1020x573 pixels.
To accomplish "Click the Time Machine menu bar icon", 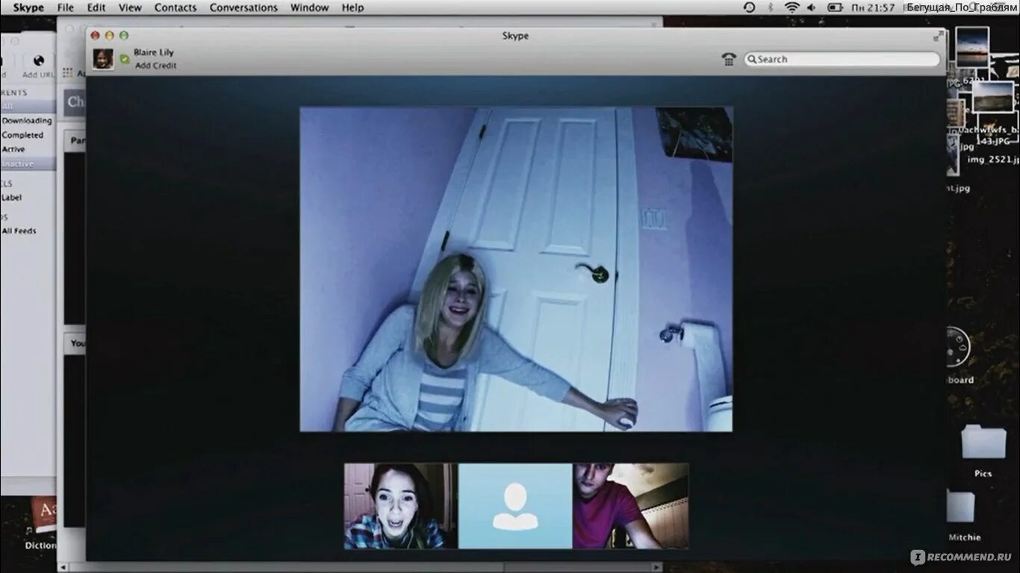I will (x=750, y=7).
